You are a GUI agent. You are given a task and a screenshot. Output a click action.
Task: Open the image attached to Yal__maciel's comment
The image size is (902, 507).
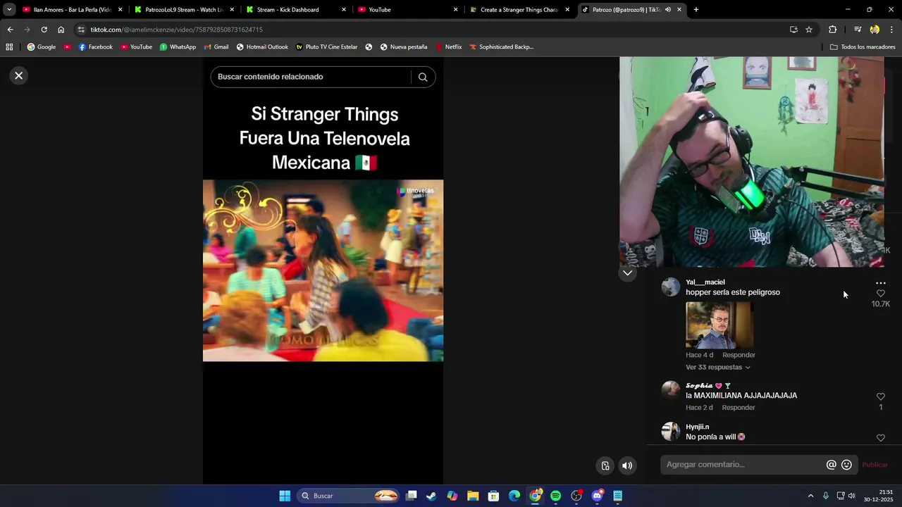pos(719,325)
